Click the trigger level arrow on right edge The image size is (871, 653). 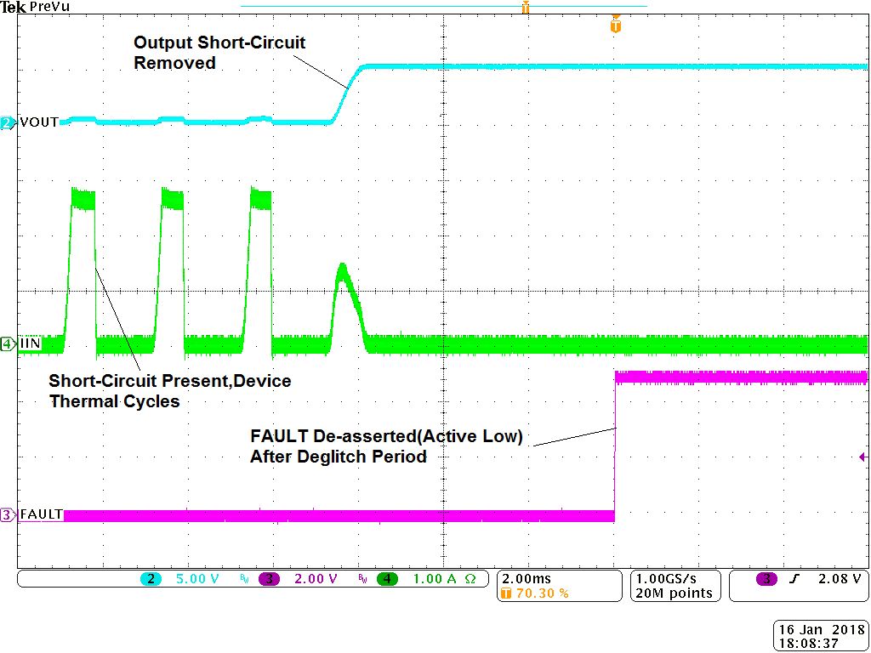pyautogui.click(x=864, y=457)
